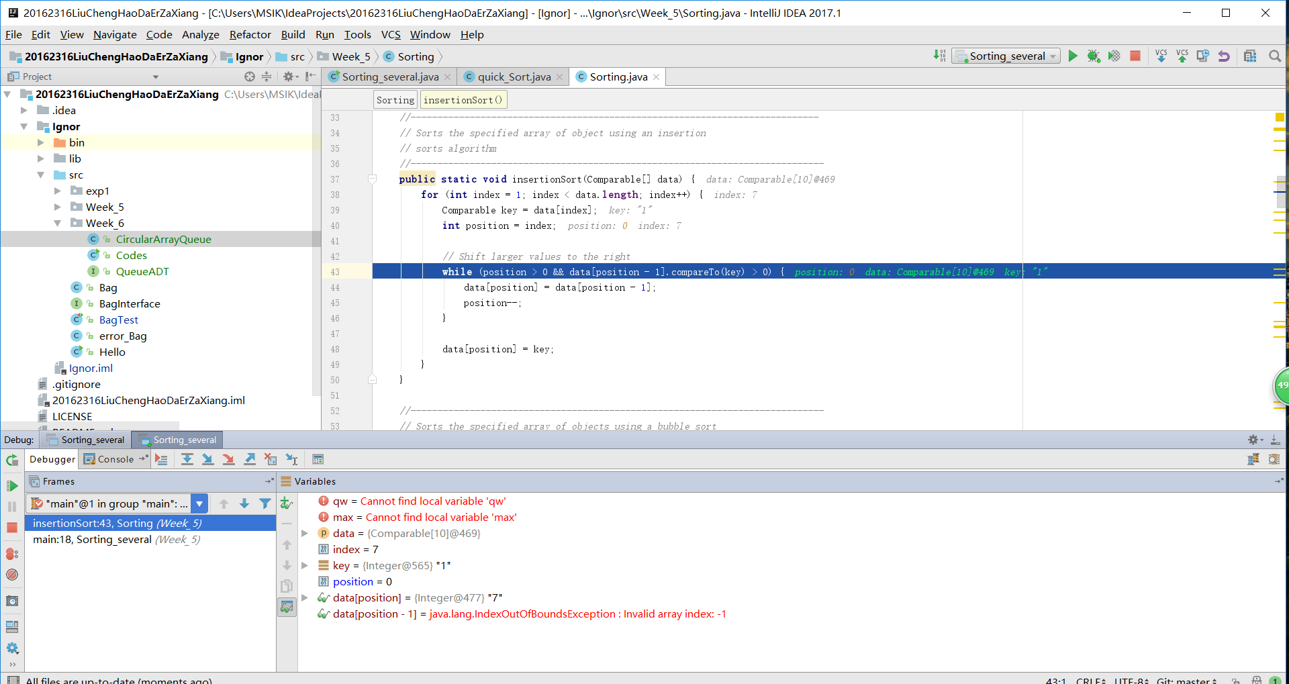1289x684 pixels.
Task: Toggle show watches in variables tab
Action: [287, 607]
